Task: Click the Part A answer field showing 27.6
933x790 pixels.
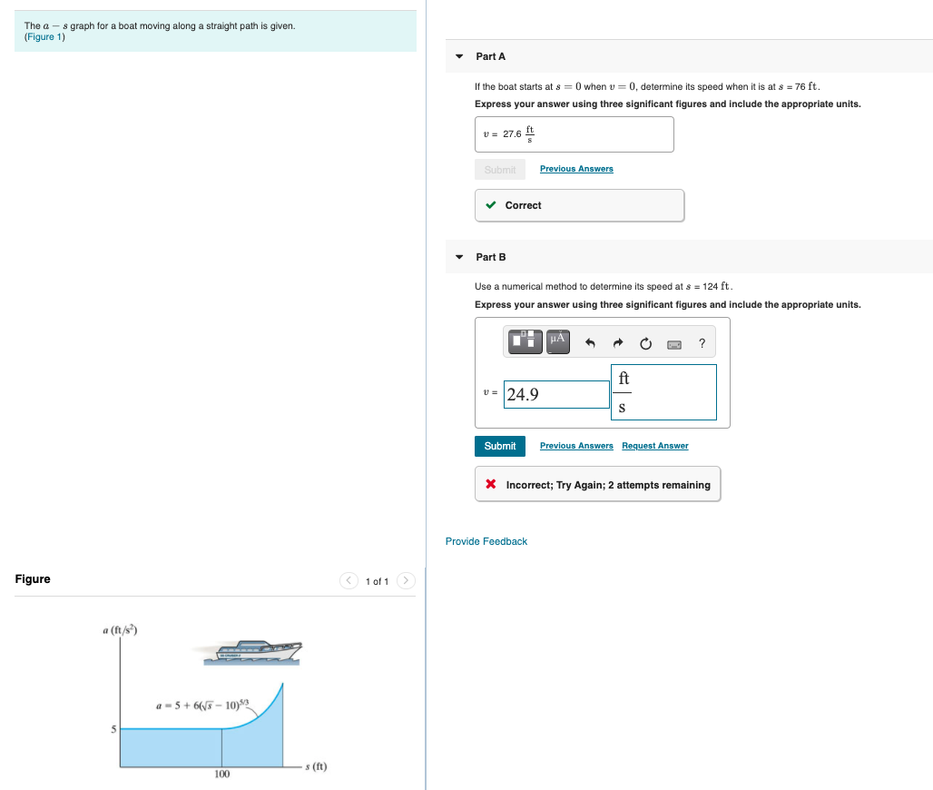Action: pyautogui.click(x=574, y=133)
